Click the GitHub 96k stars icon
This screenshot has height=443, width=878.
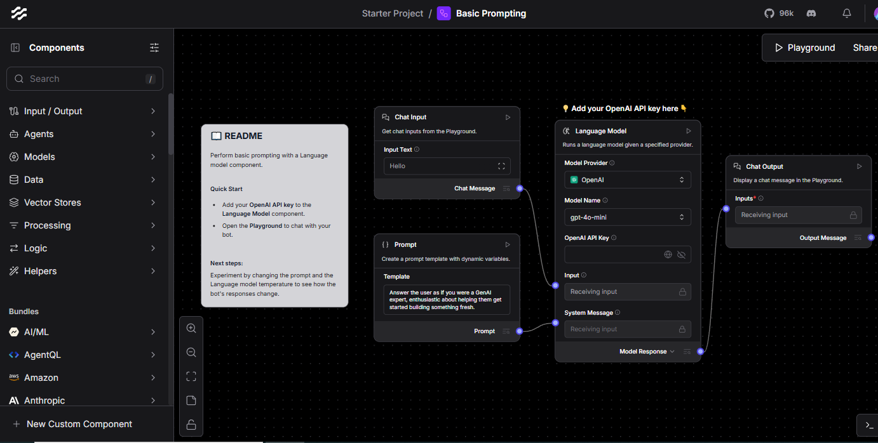coord(769,13)
